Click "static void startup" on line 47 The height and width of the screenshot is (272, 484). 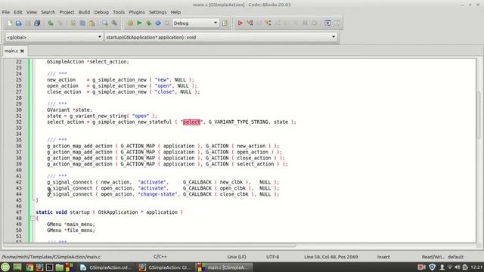click(x=64, y=212)
